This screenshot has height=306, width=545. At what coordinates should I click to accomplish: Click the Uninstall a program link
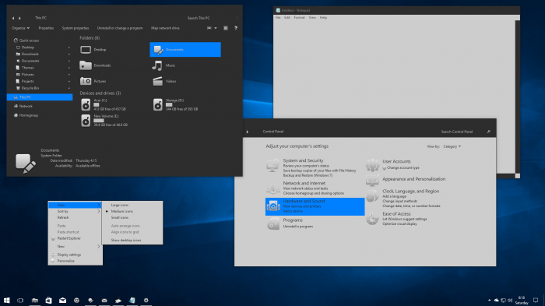click(298, 227)
